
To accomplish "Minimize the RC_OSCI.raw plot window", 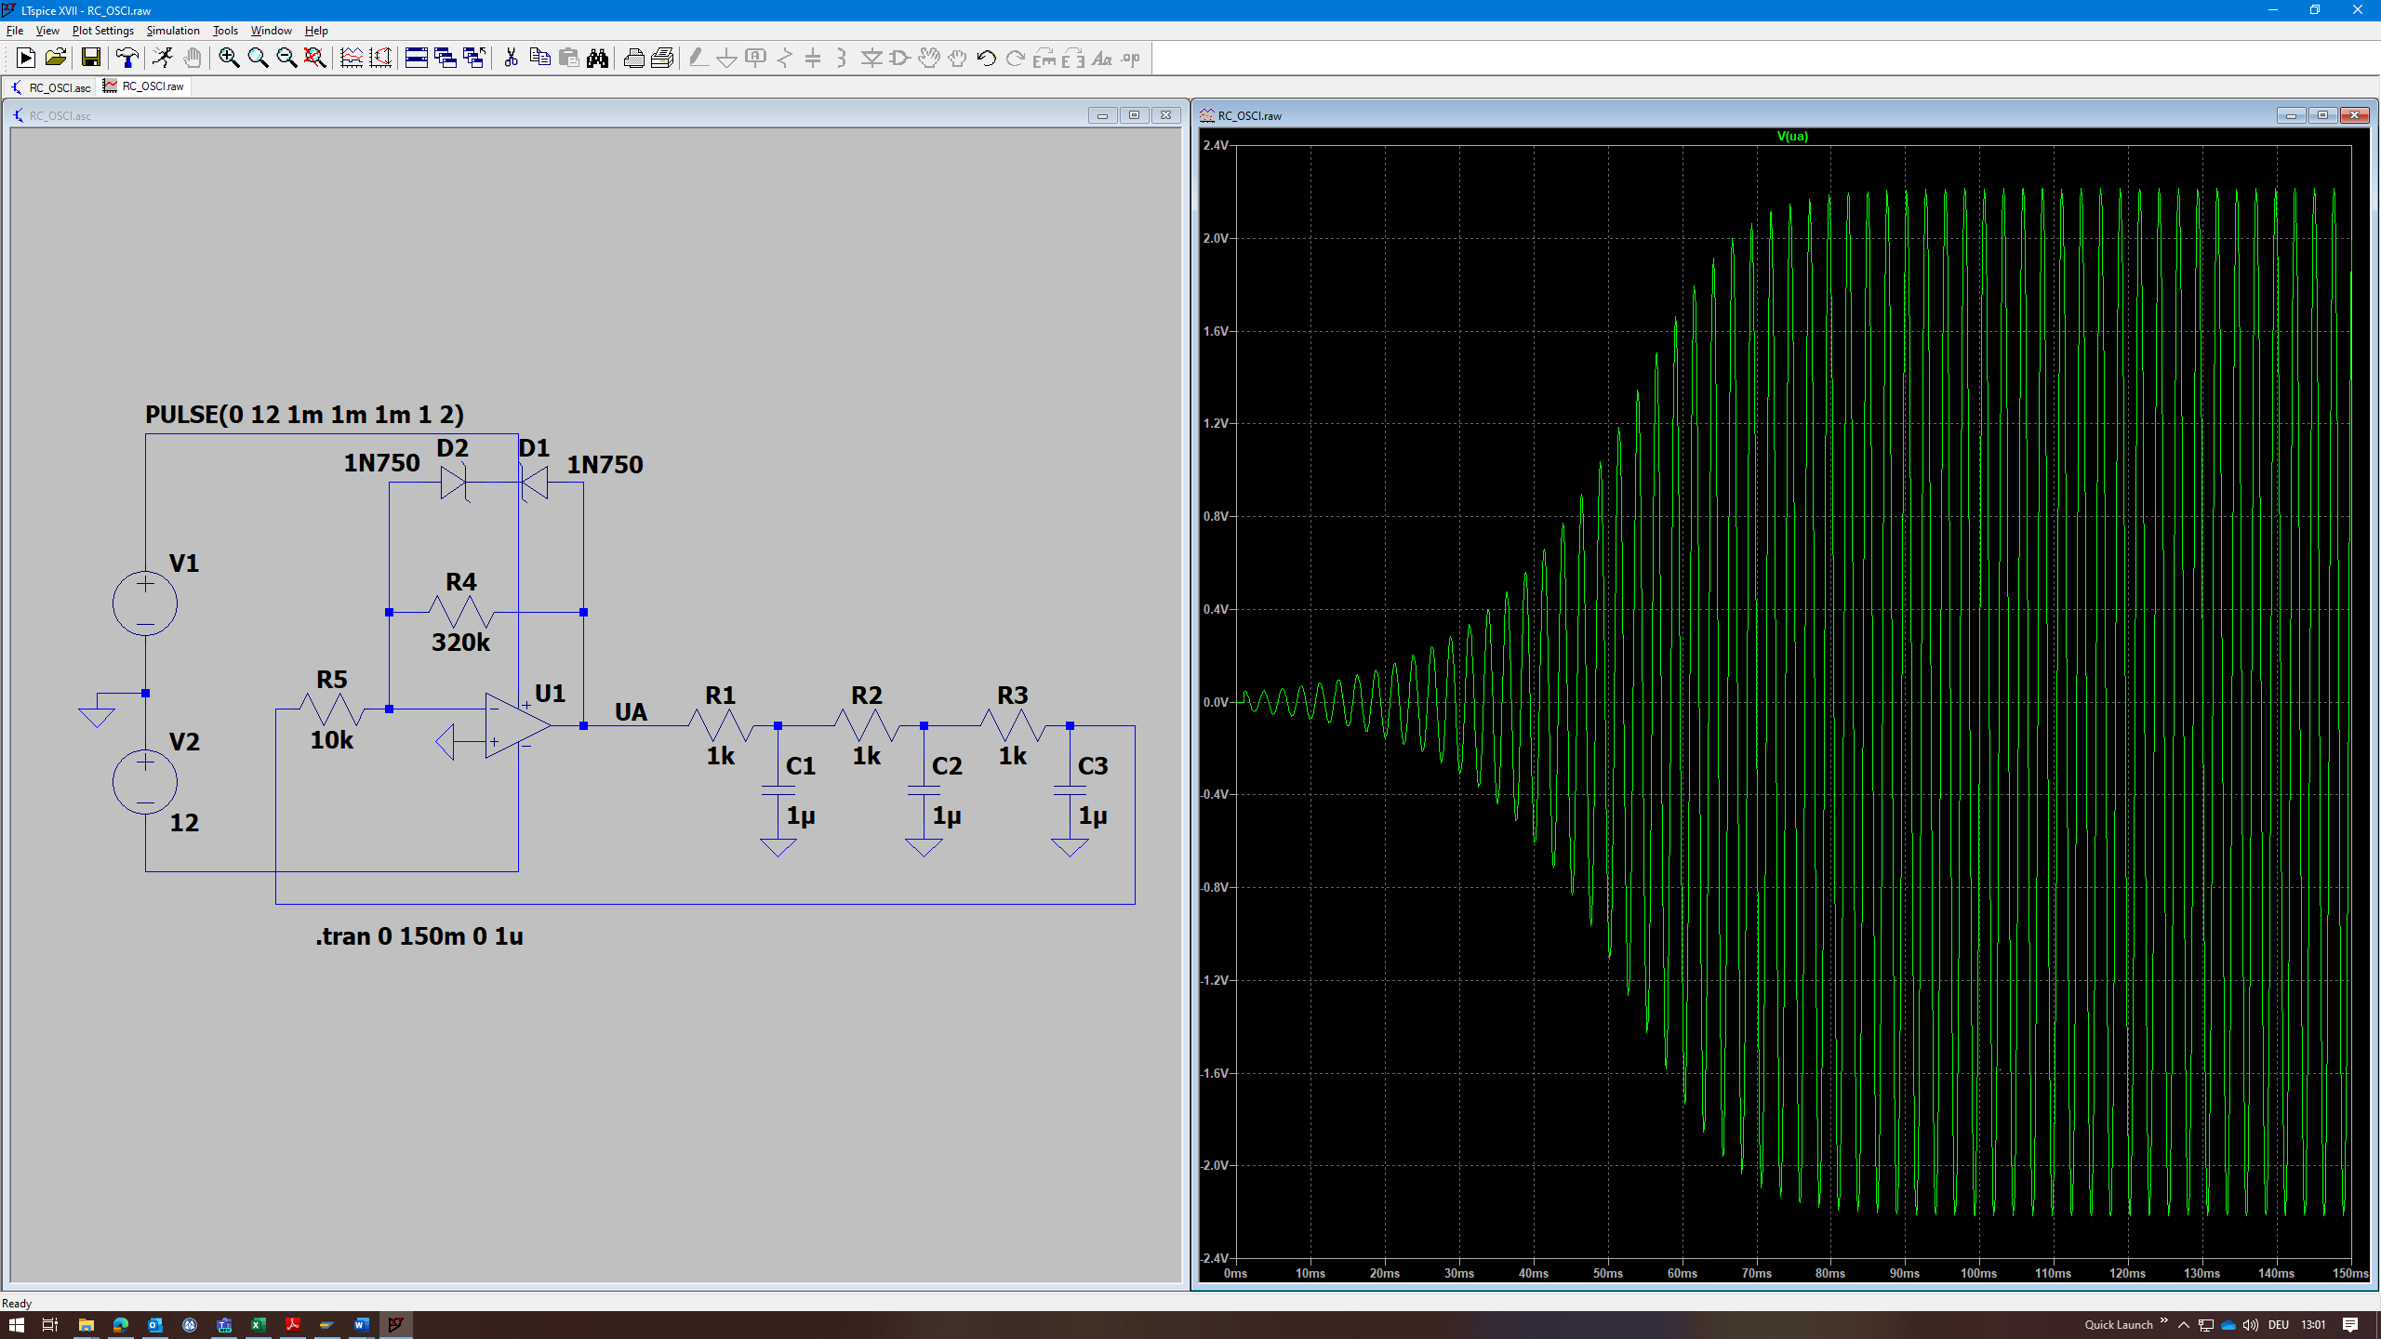I will 2291,115.
